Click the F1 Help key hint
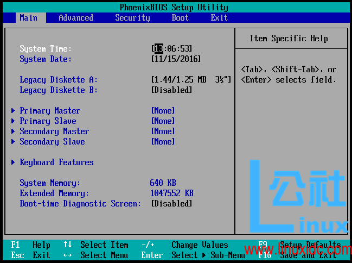352x263 pixels. pos(30,245)
